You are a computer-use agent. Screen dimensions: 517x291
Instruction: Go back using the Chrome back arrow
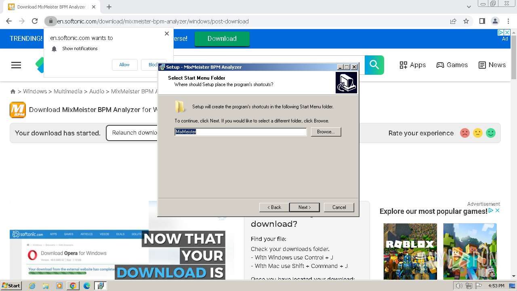point(9,21)
